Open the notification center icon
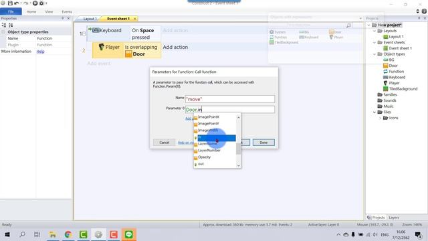The height and width of the screenshot is (241, 428). pyautogui.click(x=418, y=234)
